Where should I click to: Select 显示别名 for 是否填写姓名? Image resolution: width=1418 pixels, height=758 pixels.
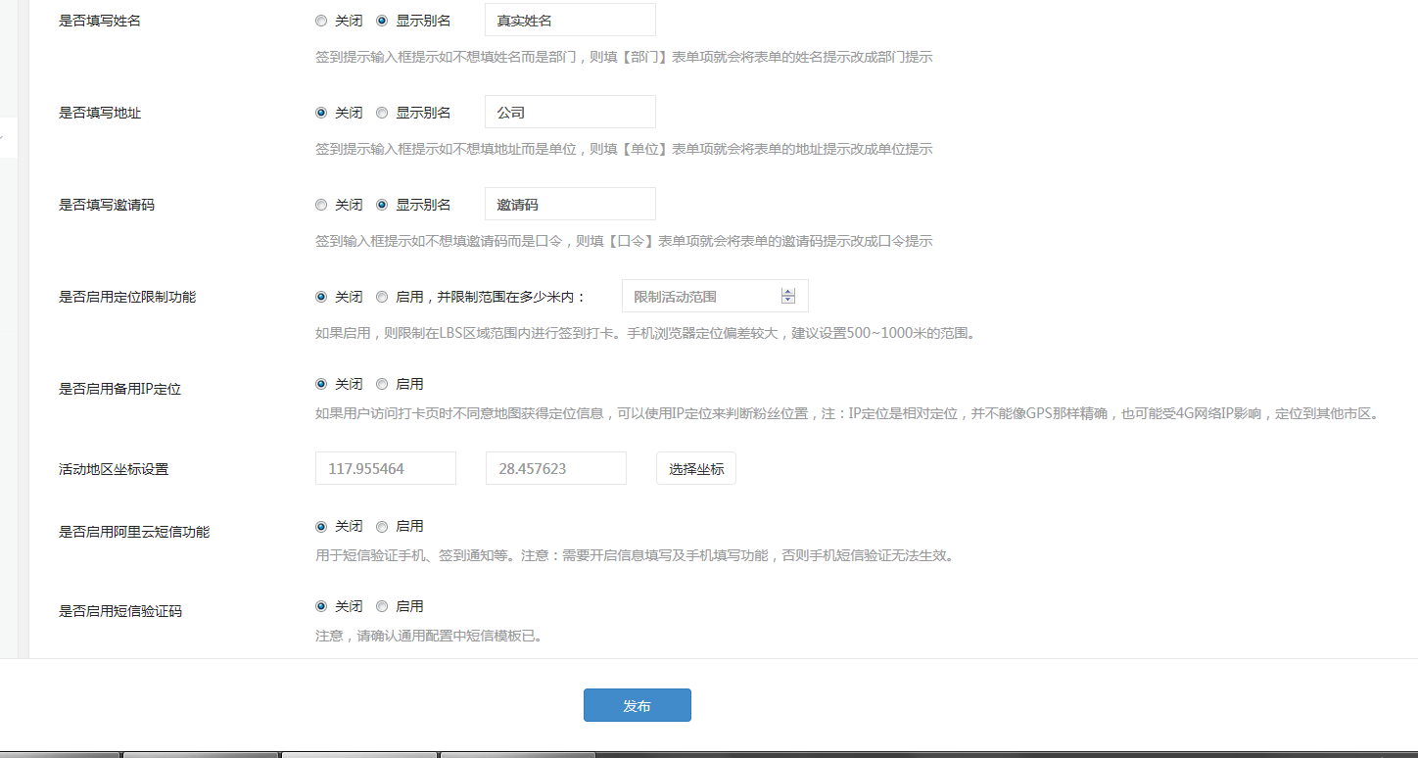(x=382, y=21)
